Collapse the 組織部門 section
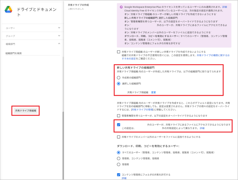The width and height of the screenshot is (238, 180). 33,44
